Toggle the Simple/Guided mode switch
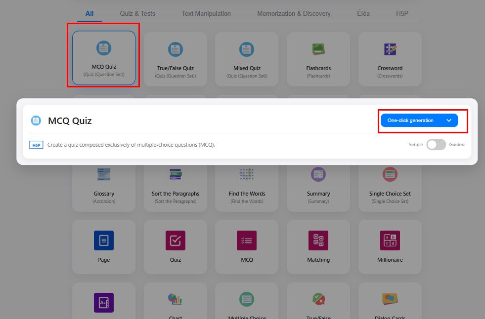 tap(436, 145)
